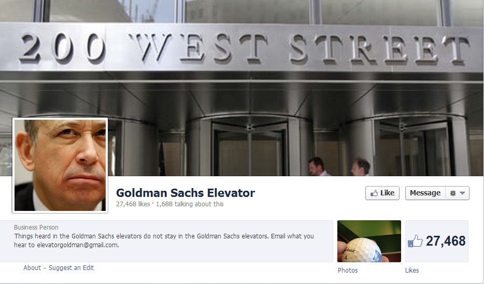Click the page profile picture
Viewport: 484px width, 284px height.
pos(60,165)
